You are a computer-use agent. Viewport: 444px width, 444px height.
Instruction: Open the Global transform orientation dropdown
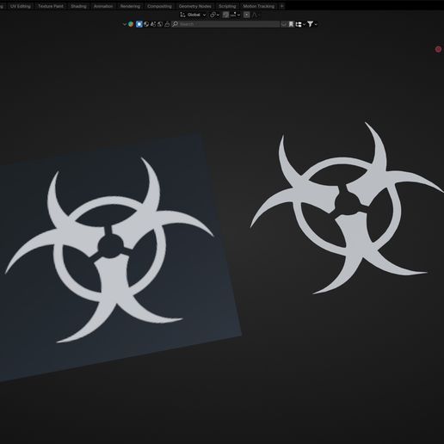click(193, 15)
